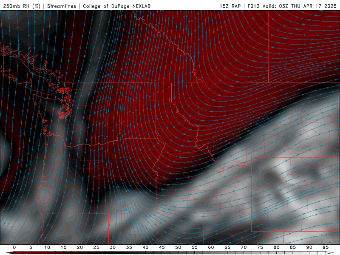Click the colorbar label "95"
Image resolution: width=340 pixels, height=255 pixels.
326,247
